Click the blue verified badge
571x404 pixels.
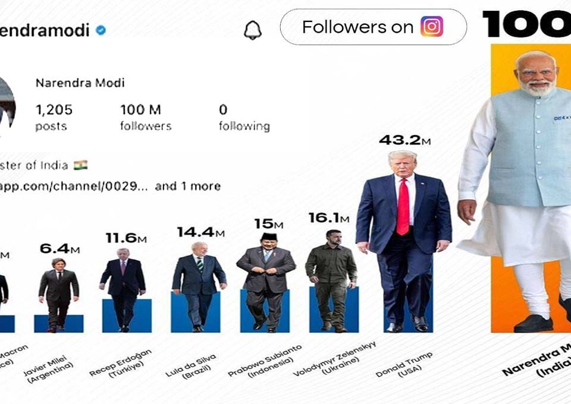(101, 30)
